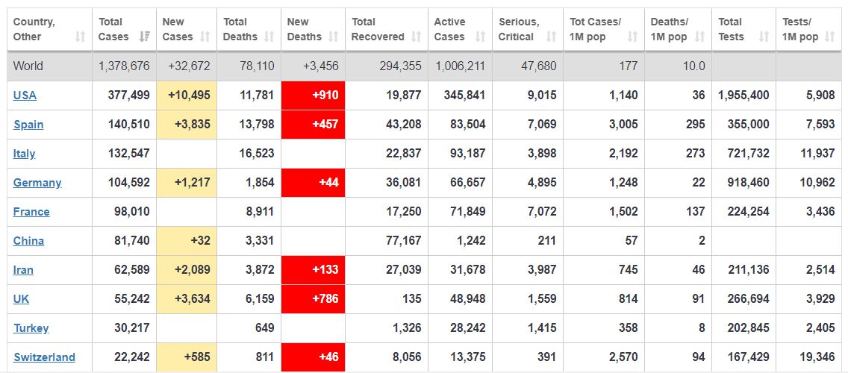Open the USA country link
The height and width of the screenshot is (373, 848).
coord(25,95)
